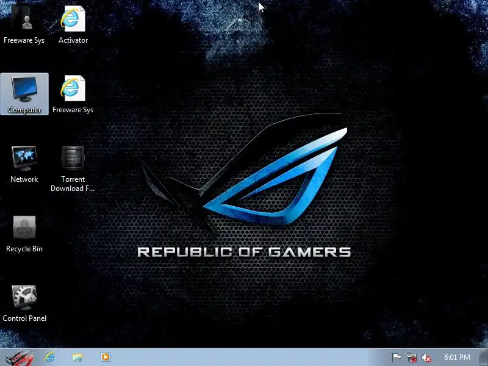Click the muted volume tray icon
The image size is (488, 366).
(x=426, y=358)
